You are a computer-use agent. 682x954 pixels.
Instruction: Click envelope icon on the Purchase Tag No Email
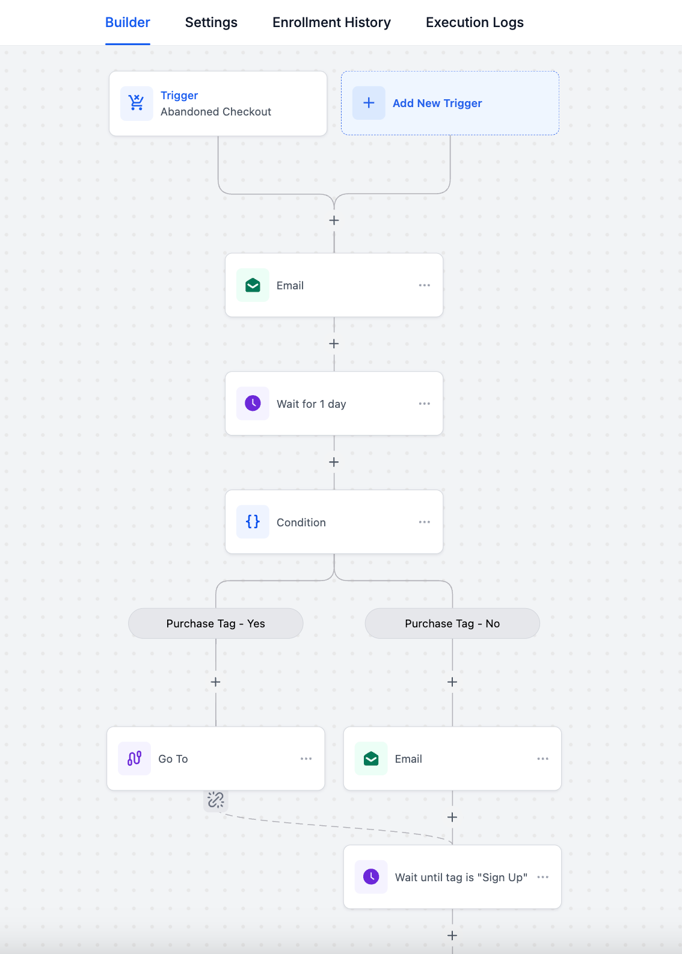(372, 759)
